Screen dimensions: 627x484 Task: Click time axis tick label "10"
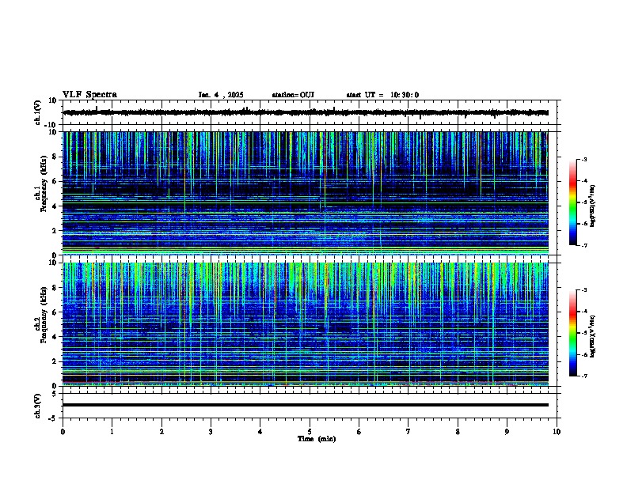coord(557,431)
